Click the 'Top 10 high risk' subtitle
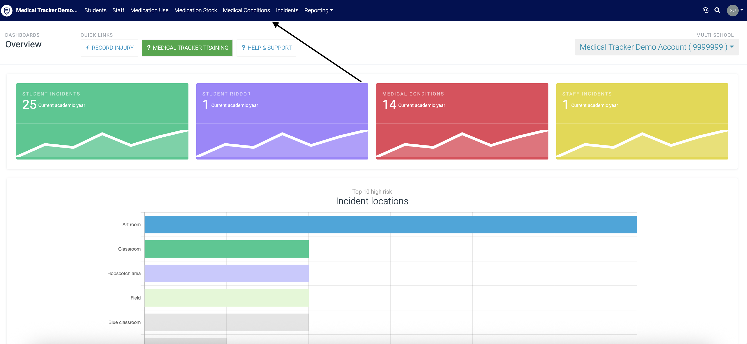The width and height of the screenshot is (747, 344). (372, 192)
